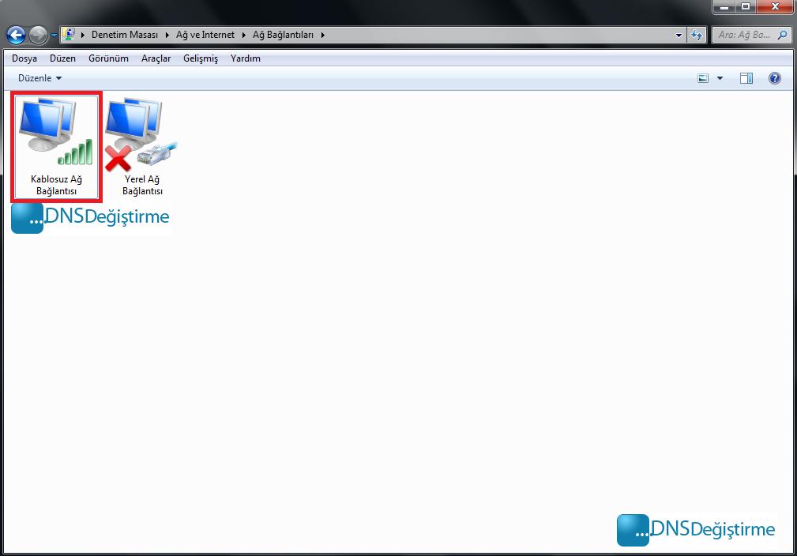Maximize the Ağ Bağlantıları window
This screenshot has width=797, height=556.
pyautogui.click(x=746, y=6)
